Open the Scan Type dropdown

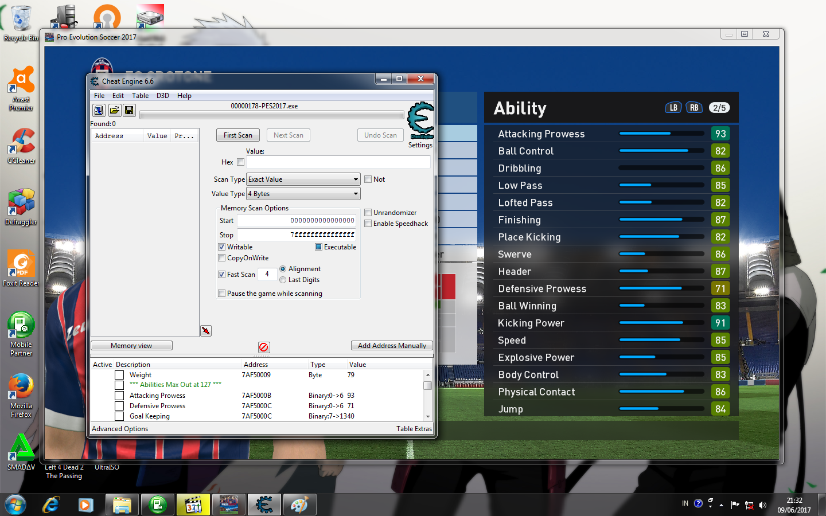click(x=303, y=179)
